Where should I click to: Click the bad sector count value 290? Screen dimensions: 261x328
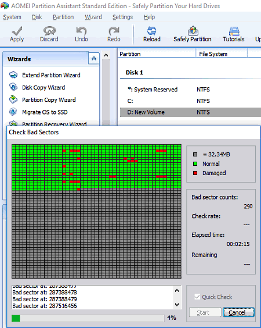pos(248,206)
